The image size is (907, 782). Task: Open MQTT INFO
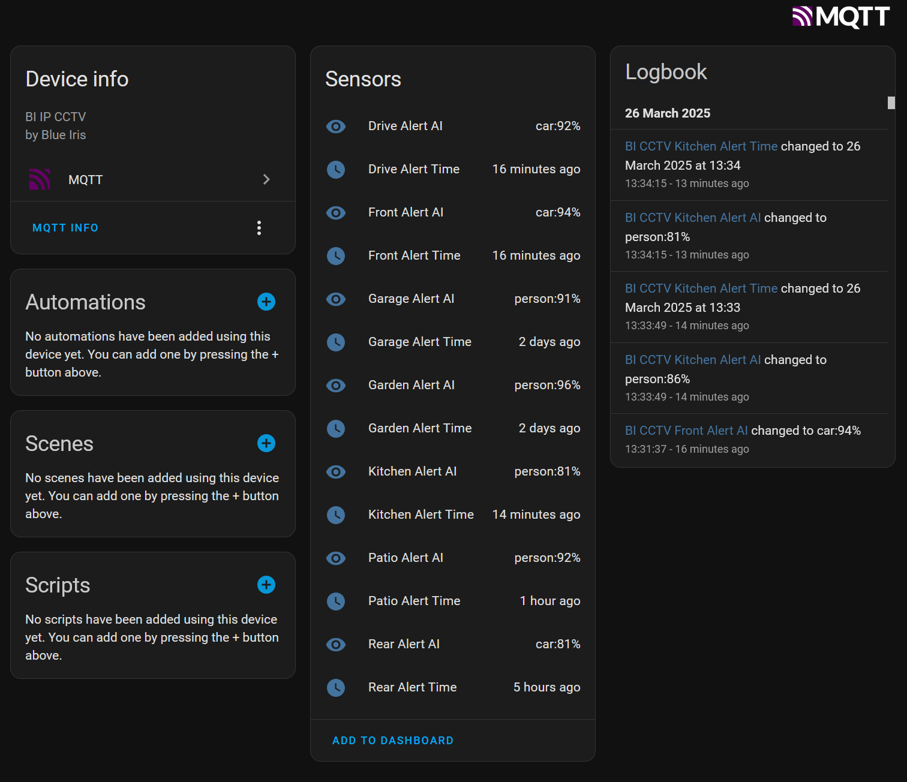65,228
